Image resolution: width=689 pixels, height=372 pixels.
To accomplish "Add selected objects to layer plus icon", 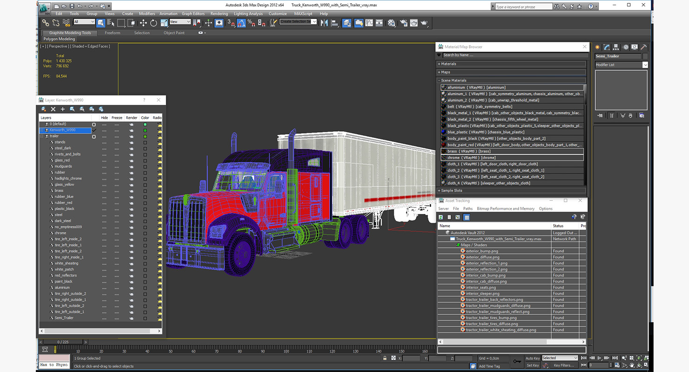I will (x=63, y=109).
